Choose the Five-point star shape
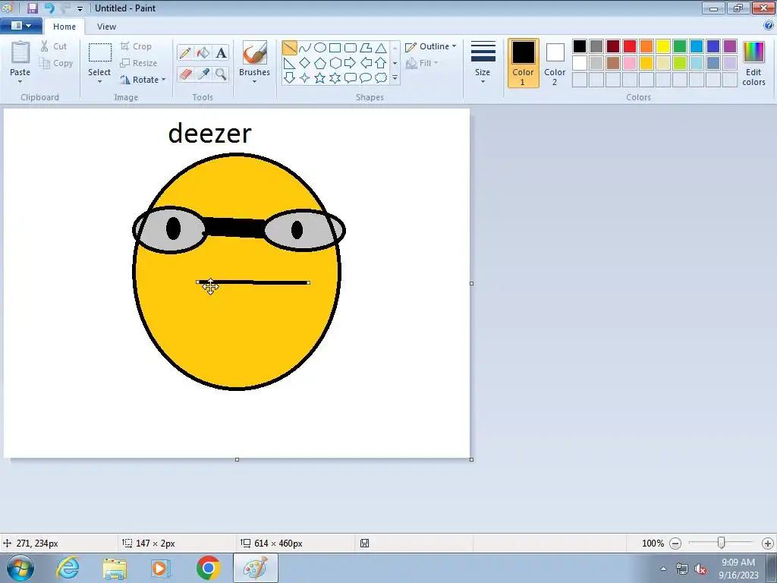This screenshot has width=777, height=583. click(320, 78)
